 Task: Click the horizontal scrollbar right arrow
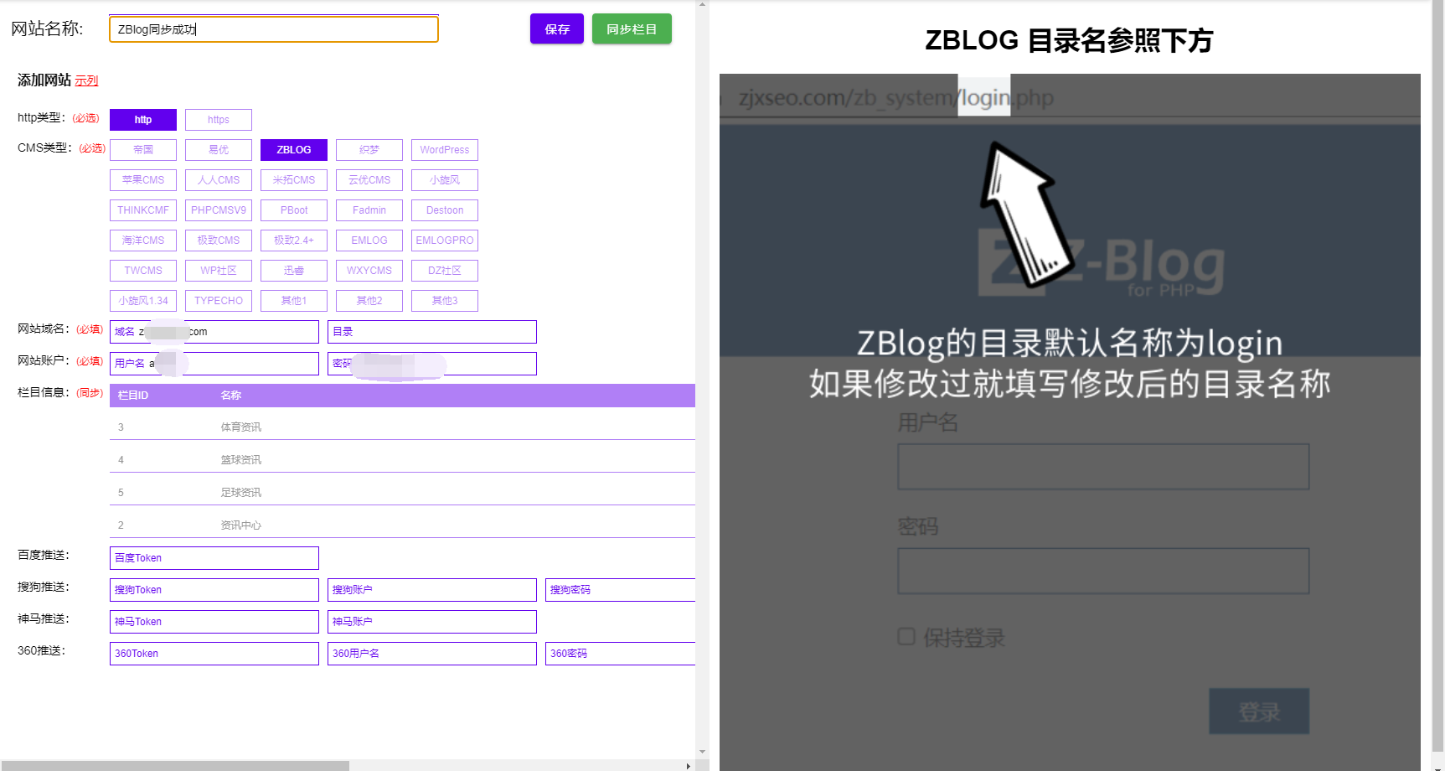coord(689,765)
